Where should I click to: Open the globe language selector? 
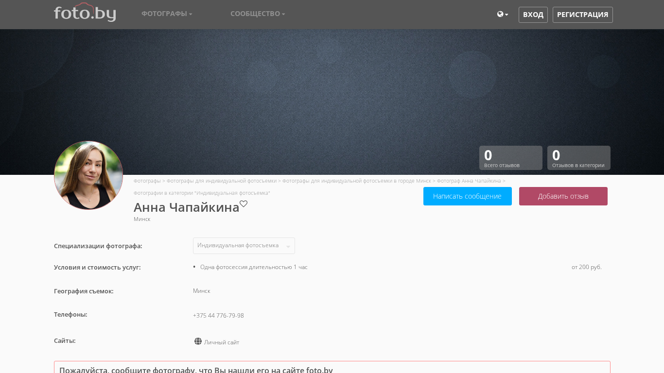click(502, 15)
